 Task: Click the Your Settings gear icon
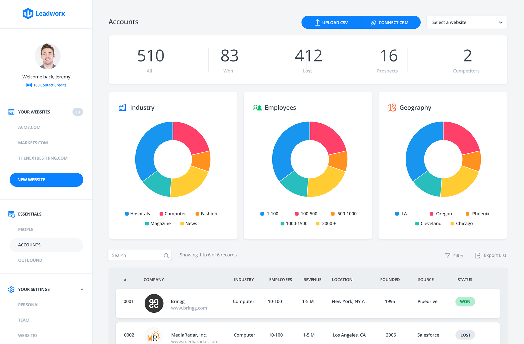coord(11,289)
